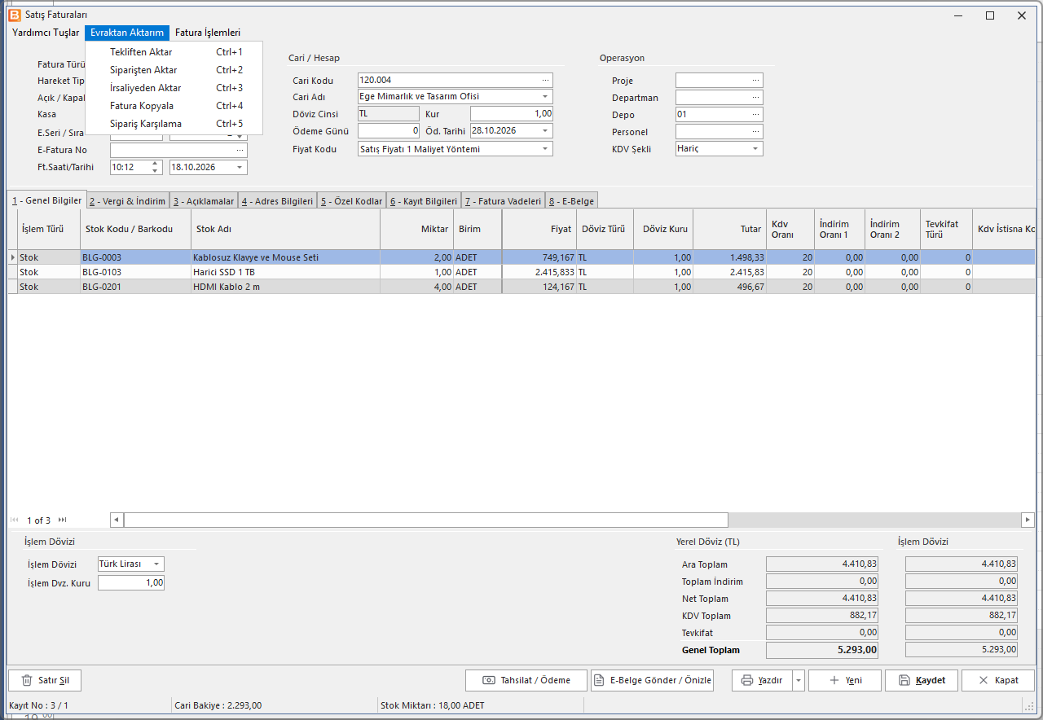The image size is (1043, 720).
Task: Open Tahsilat / Ödeme
Action: click(x=526, y=680)
